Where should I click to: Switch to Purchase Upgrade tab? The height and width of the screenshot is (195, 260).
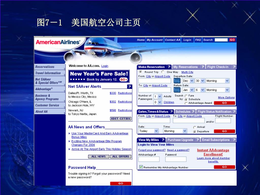pos(180,140)
